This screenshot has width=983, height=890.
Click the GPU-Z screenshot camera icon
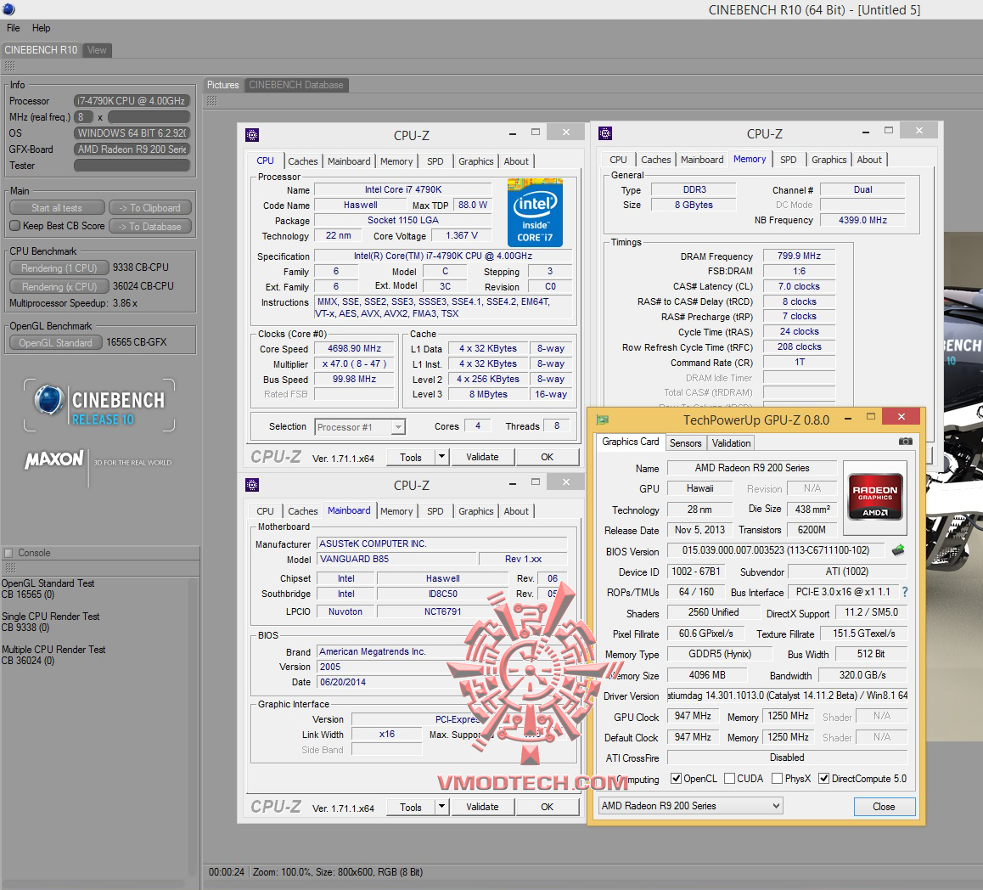click(x=906, y=442)
